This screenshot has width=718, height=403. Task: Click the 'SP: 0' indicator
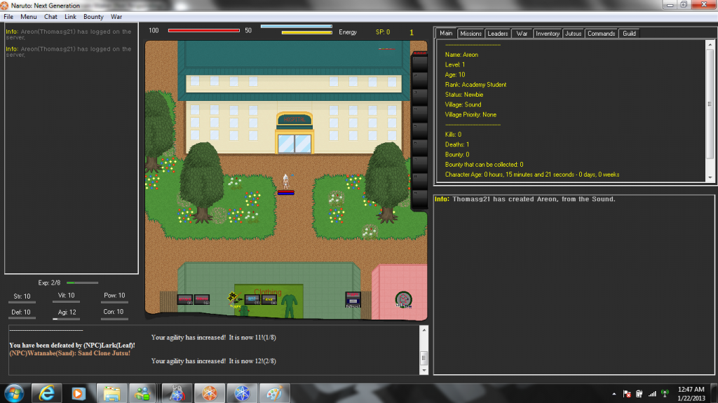(383, 32)
